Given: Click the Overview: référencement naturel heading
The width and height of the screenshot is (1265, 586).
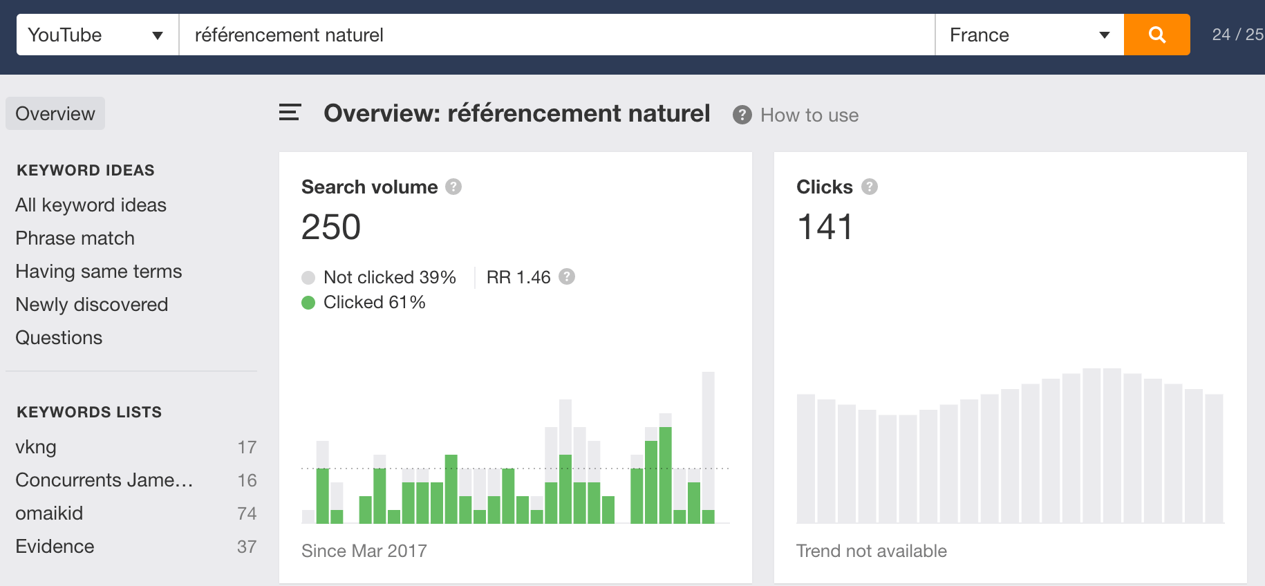Looking at the screenshot, I should click(x=516, y=113).
